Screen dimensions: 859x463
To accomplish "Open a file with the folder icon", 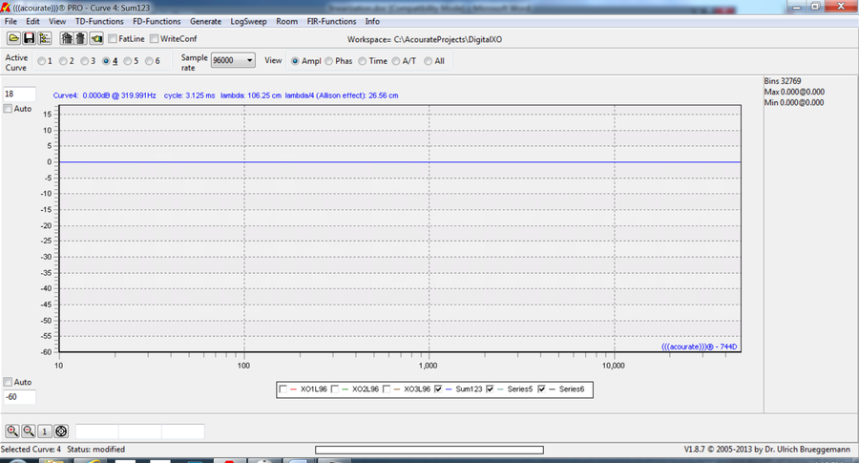I will coord(13,38).
